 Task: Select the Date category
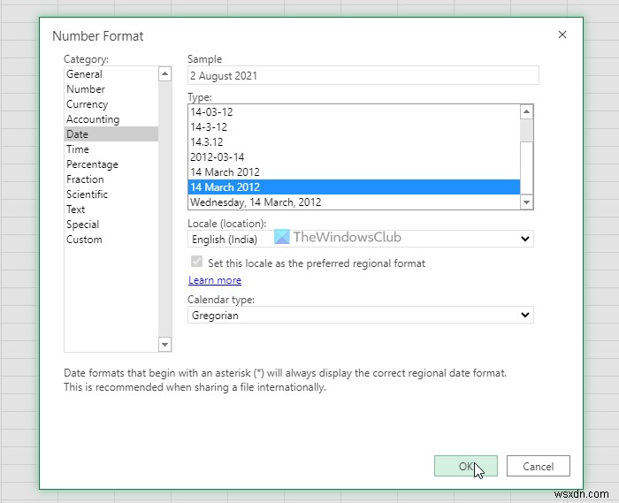(111, 134)
